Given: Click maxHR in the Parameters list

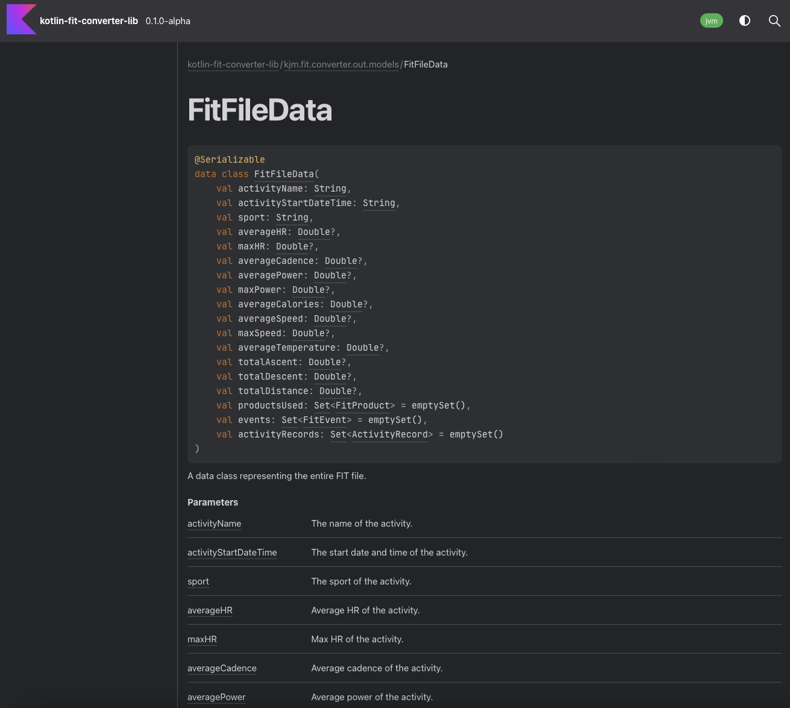Looking at the screenshot, I should tap(202, 639).
